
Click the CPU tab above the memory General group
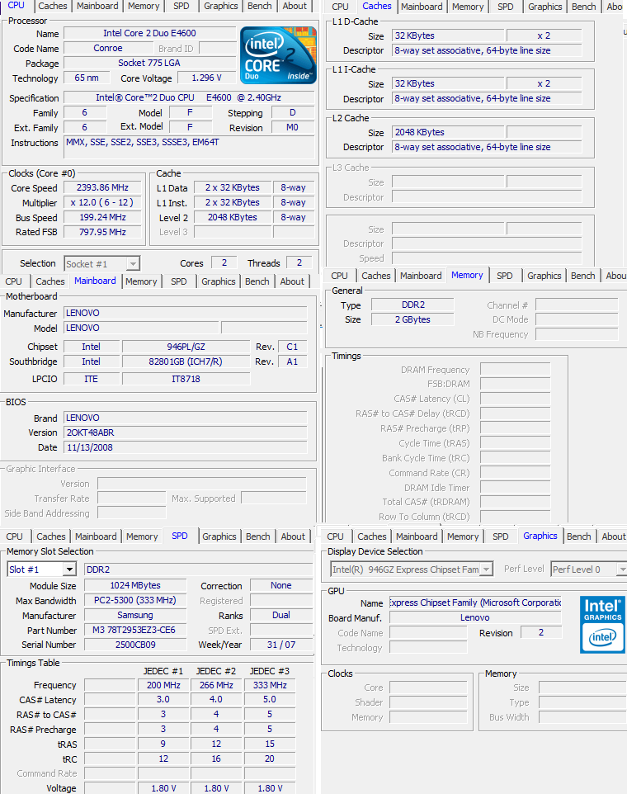point(339,276)
